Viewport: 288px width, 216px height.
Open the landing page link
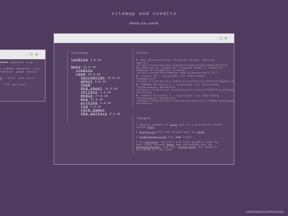click(x=79, y=60)
